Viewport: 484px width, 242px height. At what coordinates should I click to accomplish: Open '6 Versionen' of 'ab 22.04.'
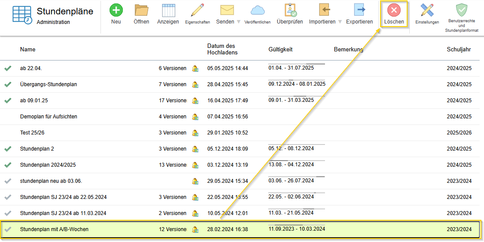coord(173,68)
